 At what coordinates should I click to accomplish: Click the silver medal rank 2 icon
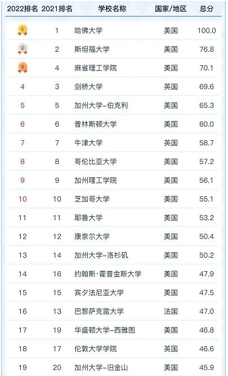pos(23,49)
